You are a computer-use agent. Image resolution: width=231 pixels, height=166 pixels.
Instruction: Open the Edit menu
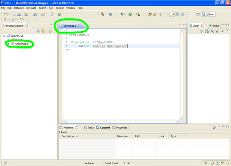[9, 8]
